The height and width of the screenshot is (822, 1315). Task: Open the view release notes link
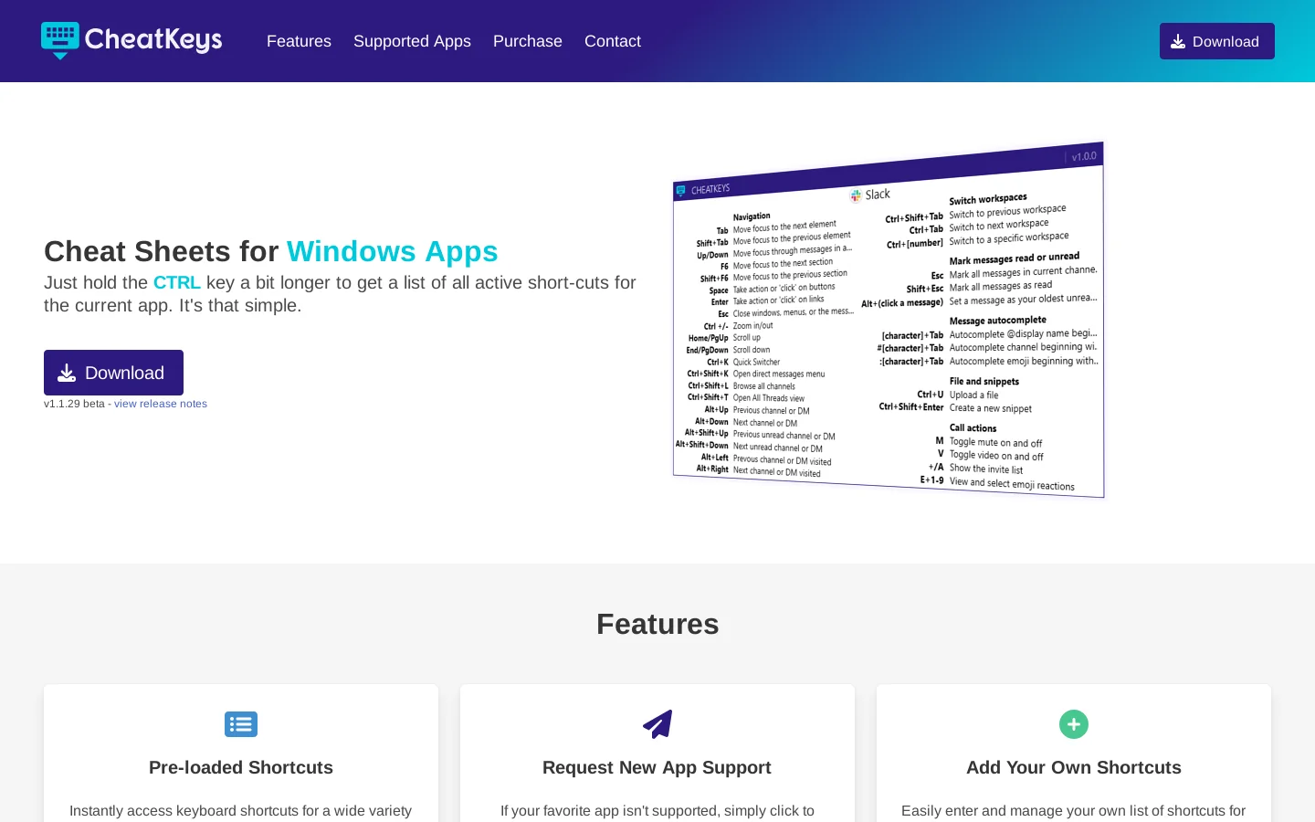[x=161, y=404]
